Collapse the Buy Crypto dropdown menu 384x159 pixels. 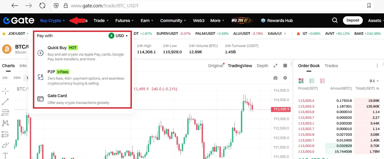point(53,20)
